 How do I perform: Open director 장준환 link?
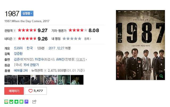18,54
